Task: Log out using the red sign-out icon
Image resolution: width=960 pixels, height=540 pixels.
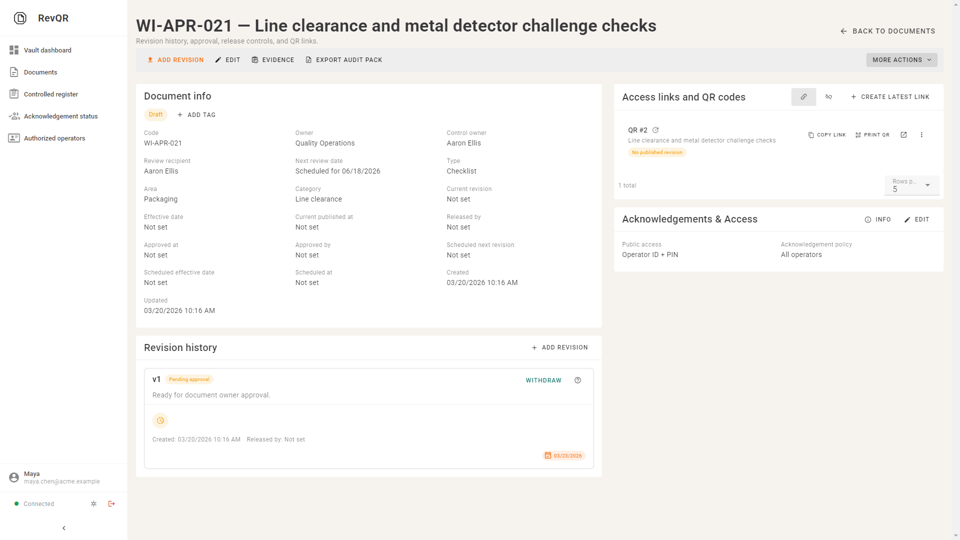Action: [111, 503]
